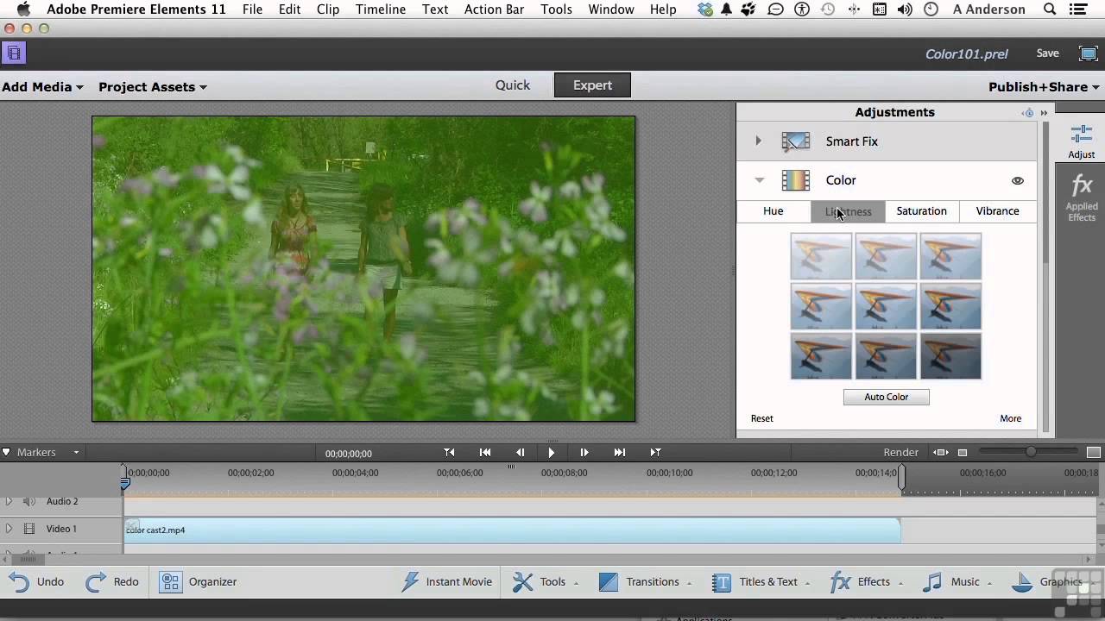The height and width of the screenshot is (621, 1105).
Task: Collapse Adjustments panel with double arrow
Action: [x=1044, y=113]
